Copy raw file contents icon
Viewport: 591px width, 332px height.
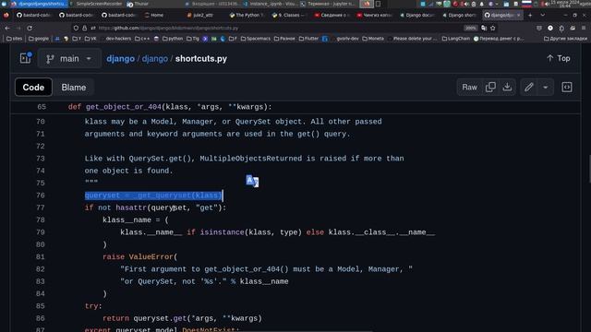[490, 88]
